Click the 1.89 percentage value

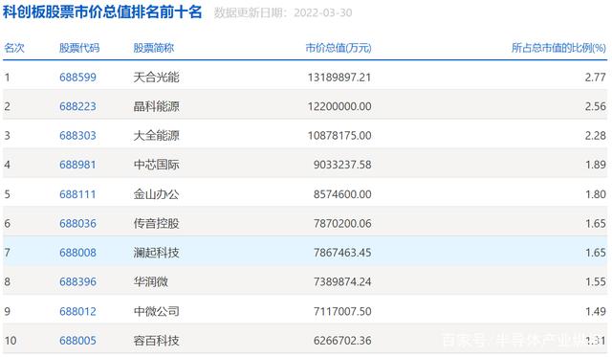pyautogui.click(x=595, y=165)
